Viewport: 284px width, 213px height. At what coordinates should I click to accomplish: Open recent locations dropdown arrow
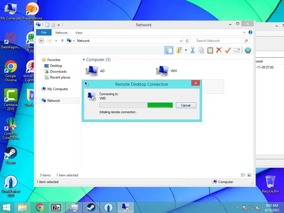click(56, 41)
